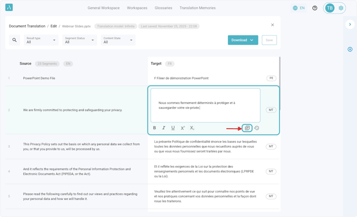Open the Result type dropdown
This screenshot has height=217, width=357.
pos(41,40)
